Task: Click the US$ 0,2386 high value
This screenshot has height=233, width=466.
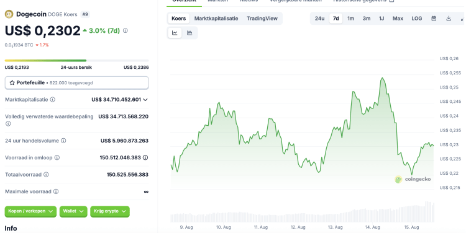Action: (136, 68)
